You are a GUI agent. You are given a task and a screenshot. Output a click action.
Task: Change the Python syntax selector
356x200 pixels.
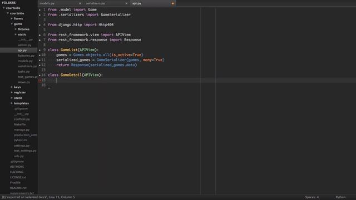point(340,197)
